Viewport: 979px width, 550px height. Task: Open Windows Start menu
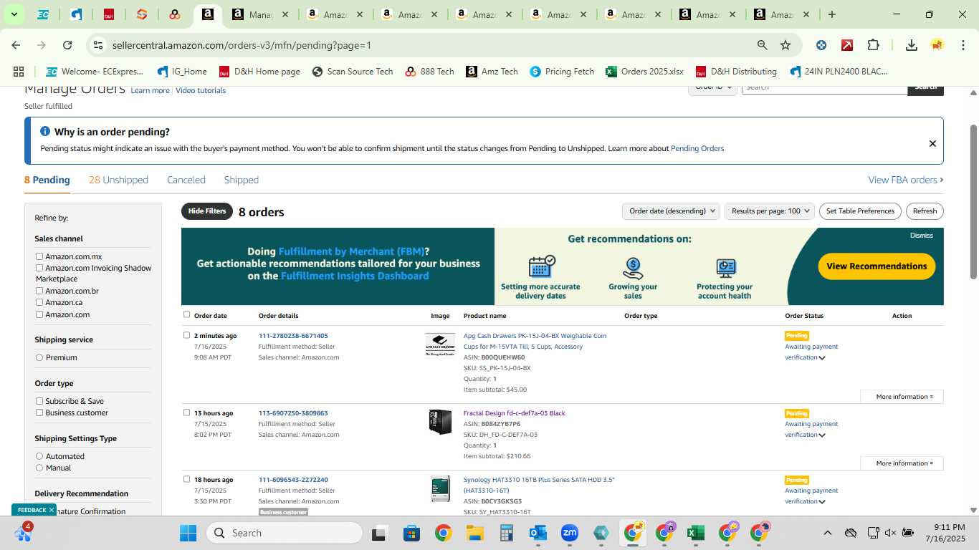(x=188, y=533)
